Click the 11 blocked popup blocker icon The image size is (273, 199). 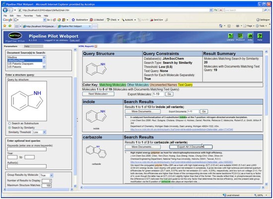coord(91,20)
